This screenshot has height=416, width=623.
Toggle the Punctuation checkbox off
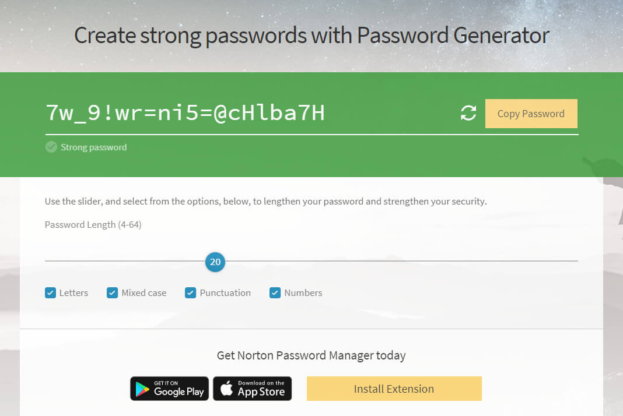pos(190,292)
